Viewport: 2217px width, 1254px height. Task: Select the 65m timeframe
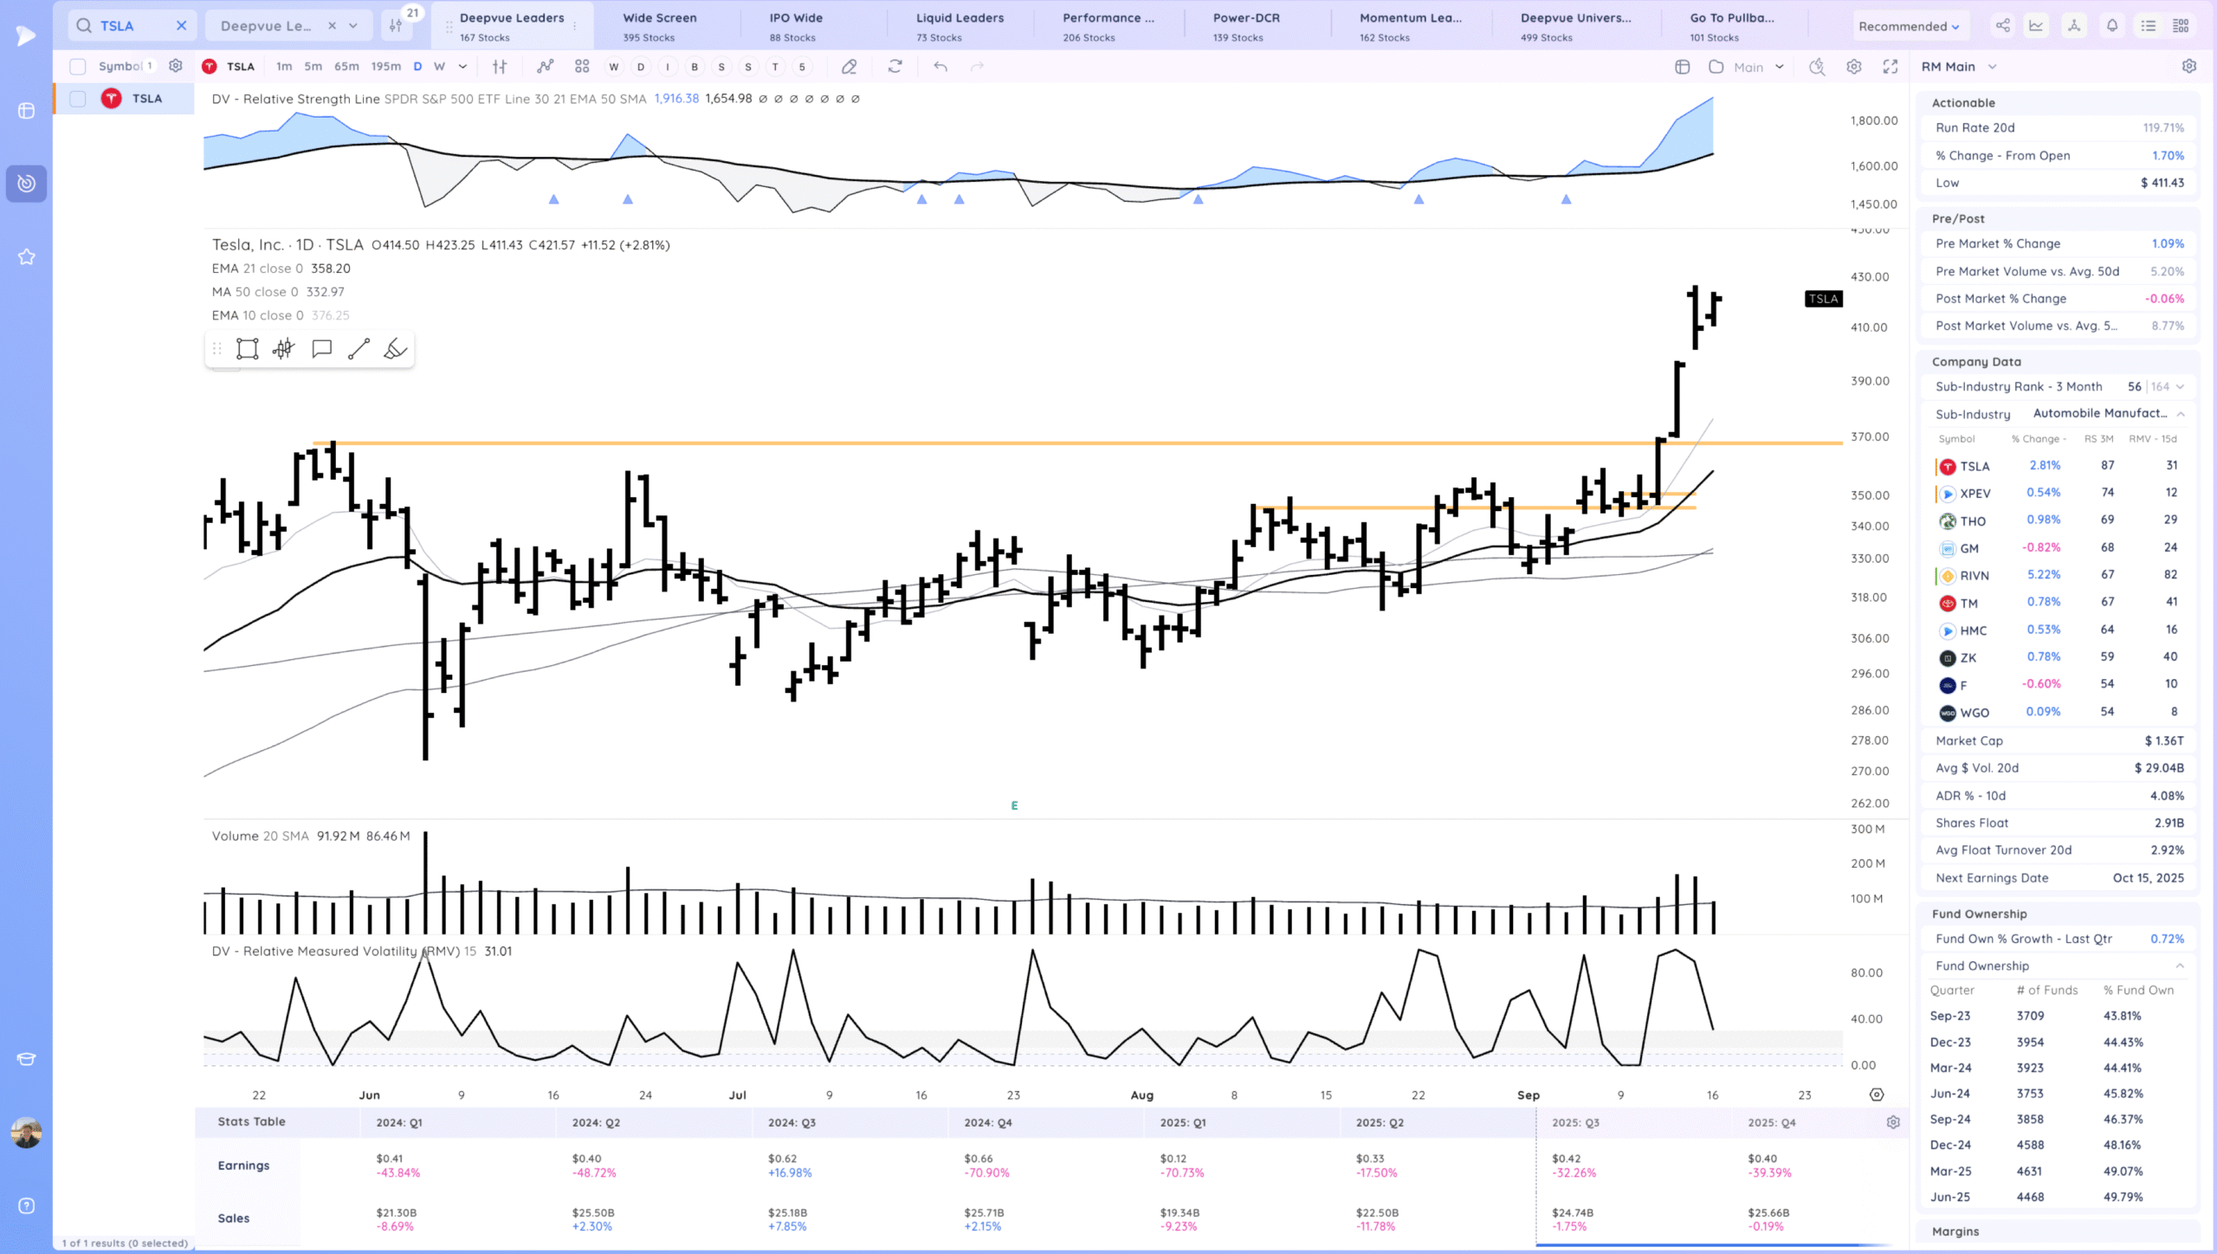click(346, 67)
